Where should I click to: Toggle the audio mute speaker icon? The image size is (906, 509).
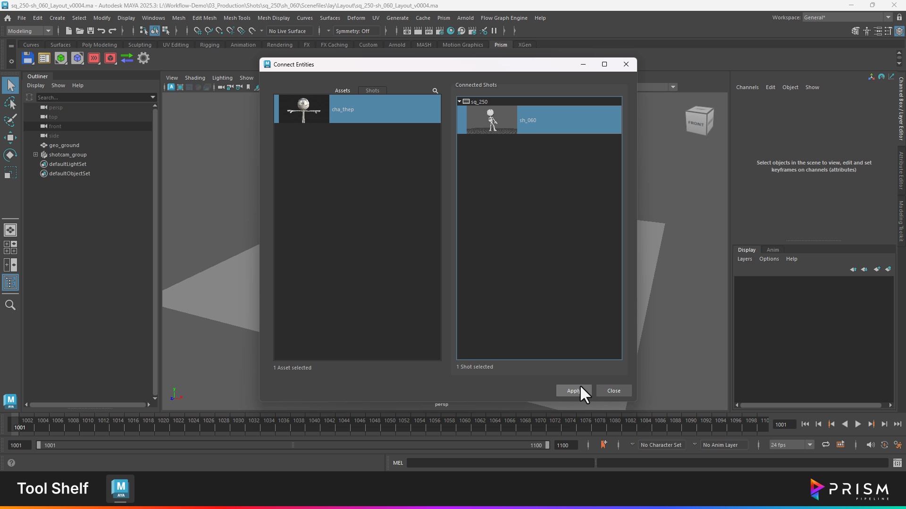(870, 444)
